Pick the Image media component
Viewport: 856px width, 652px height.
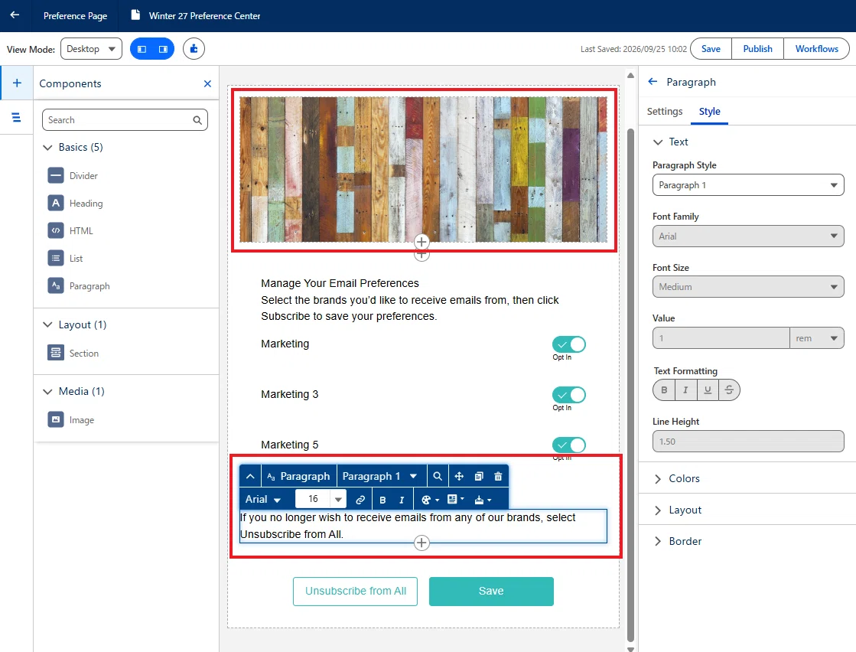tap(71, 420)
